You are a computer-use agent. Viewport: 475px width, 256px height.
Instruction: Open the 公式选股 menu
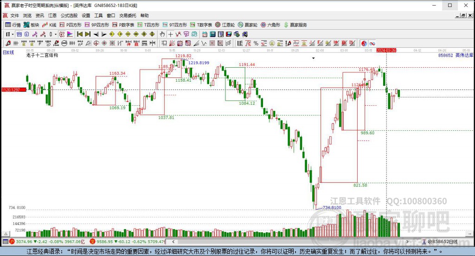coord(69,15)
